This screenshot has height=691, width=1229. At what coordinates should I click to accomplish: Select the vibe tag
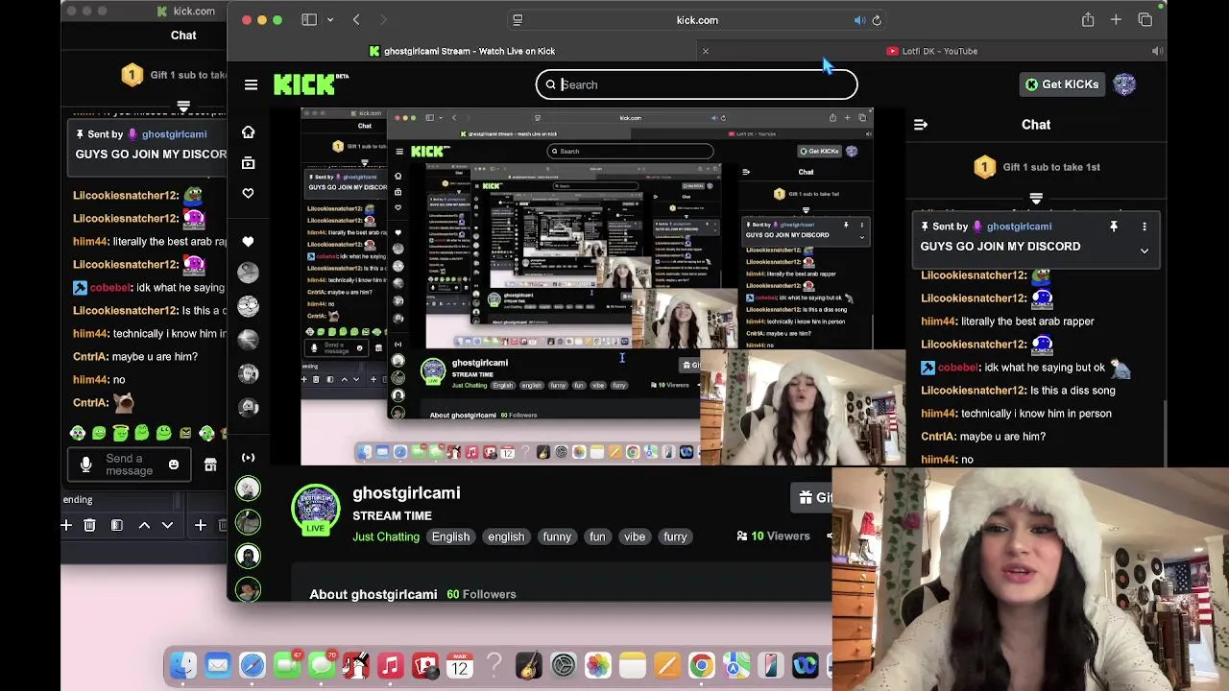635,536
